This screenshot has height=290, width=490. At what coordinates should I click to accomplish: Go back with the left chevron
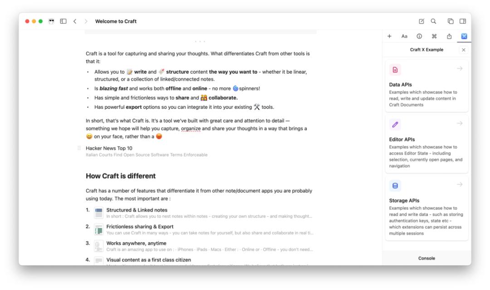click(75, 21)
